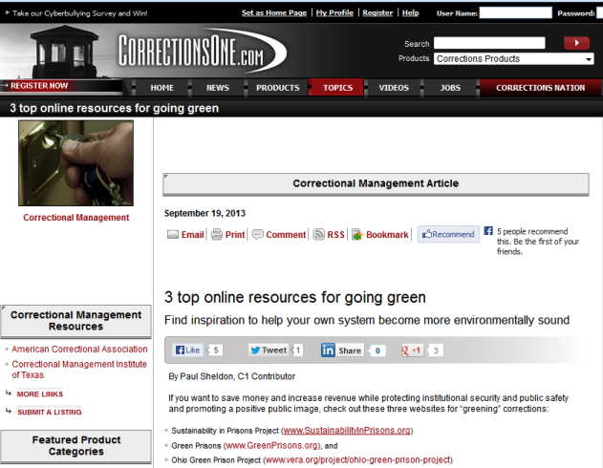603x468 pixels.
Task: Click the Facebook Like button
Action: point(187,350)
